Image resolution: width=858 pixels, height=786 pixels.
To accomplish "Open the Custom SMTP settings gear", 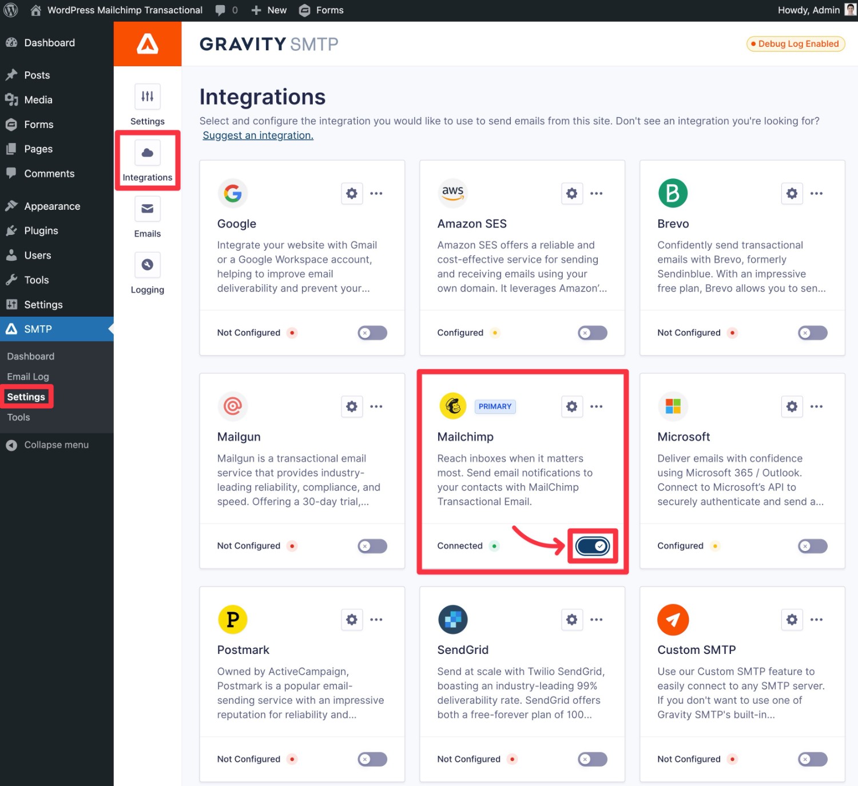I will pos(792,620).
